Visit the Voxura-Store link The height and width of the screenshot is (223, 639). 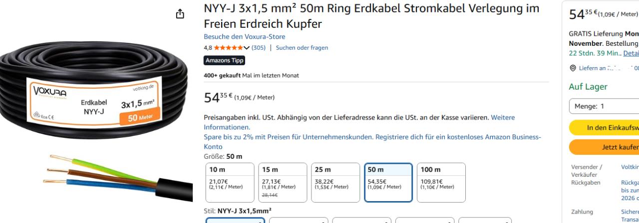click(244, 37)
